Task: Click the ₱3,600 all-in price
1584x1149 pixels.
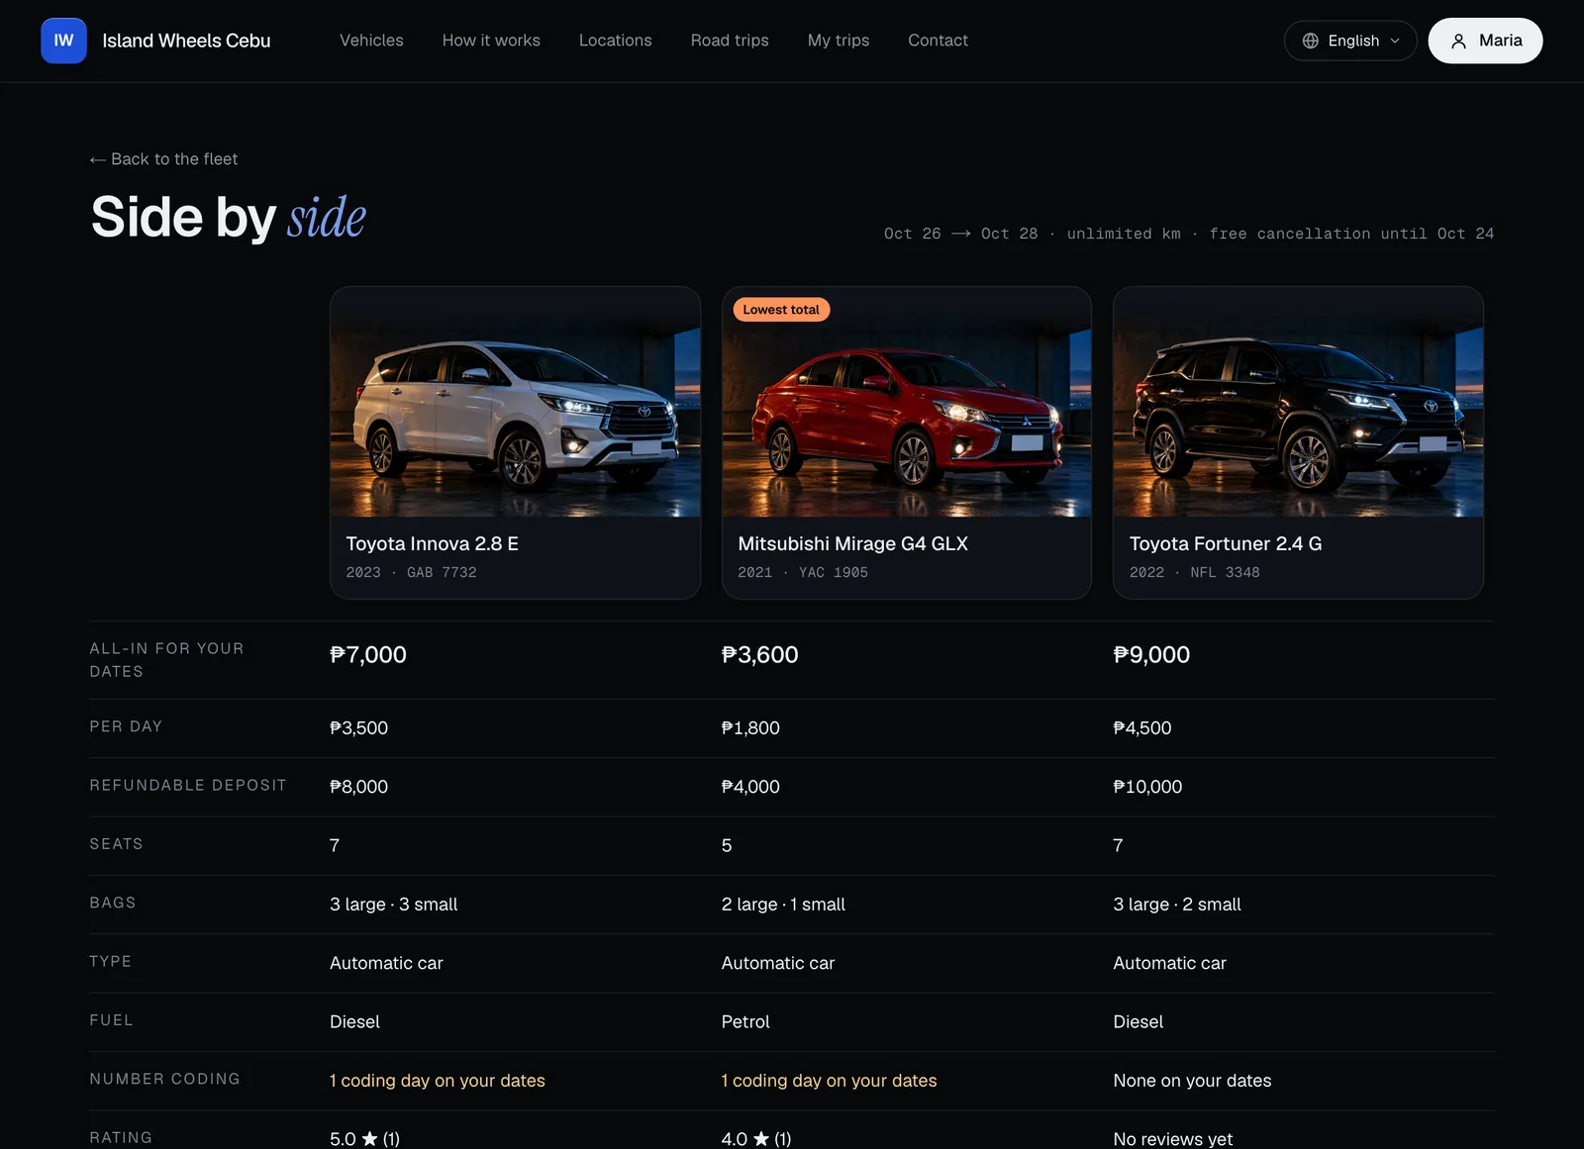Action: (759, 654)
